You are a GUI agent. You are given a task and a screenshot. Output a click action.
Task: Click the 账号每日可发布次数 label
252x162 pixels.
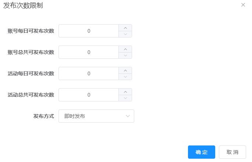31,31
